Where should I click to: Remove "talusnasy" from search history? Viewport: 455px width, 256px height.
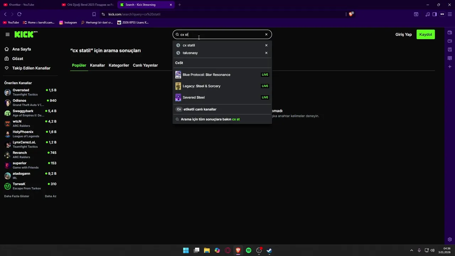click(x=266, y=53)
